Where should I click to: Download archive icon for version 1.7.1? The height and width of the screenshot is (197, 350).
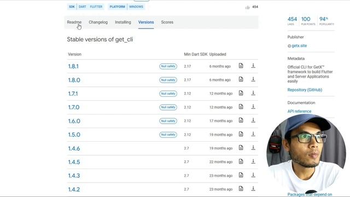click(x=253, y=93)
